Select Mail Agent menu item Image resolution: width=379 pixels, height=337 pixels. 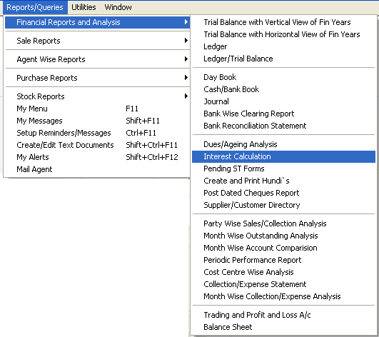click(97, 169)
